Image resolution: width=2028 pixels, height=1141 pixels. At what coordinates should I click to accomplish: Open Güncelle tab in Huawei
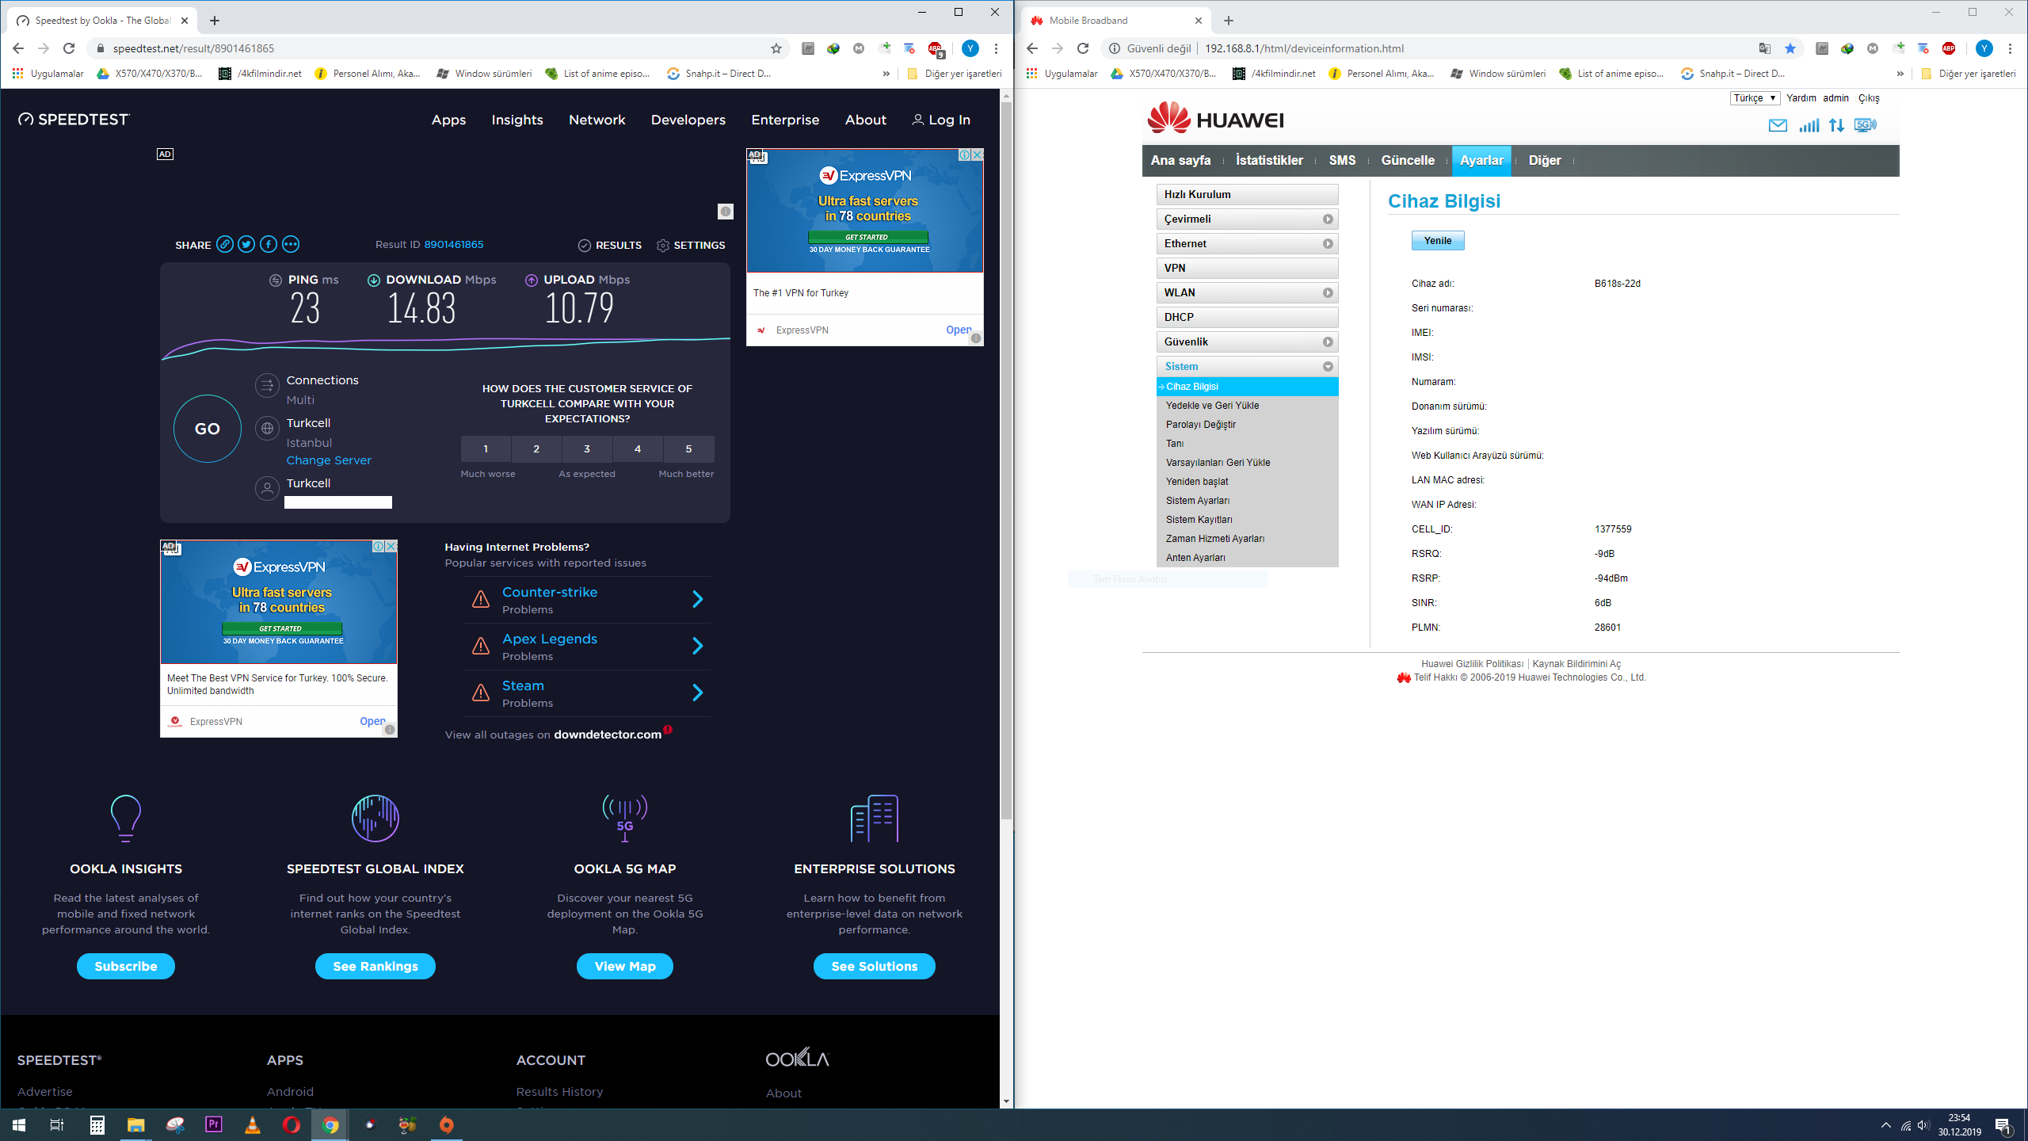pyautogui.click(x=1408, y=161)
